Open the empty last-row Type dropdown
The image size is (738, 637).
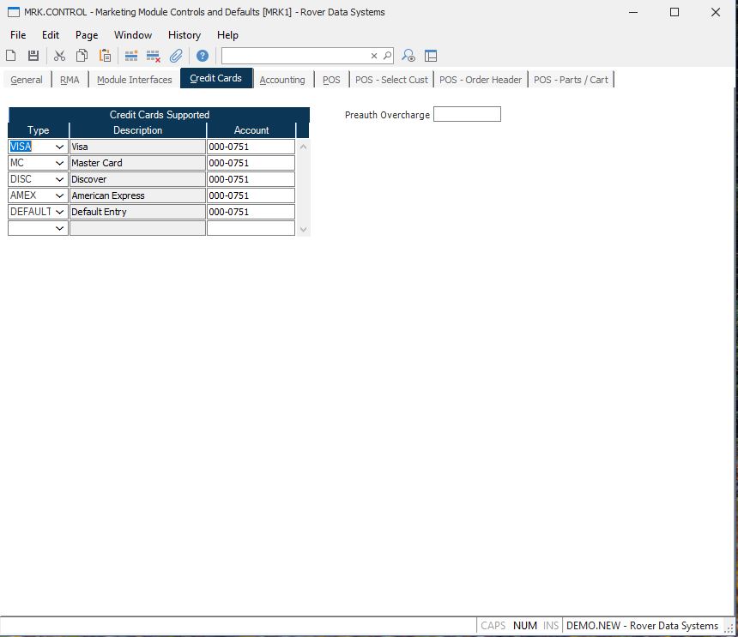coord(59,228)
